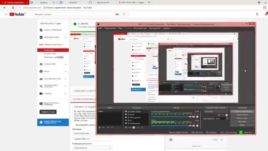
Task: Expand Создать sidebar section
Action: tap(66, 94)
